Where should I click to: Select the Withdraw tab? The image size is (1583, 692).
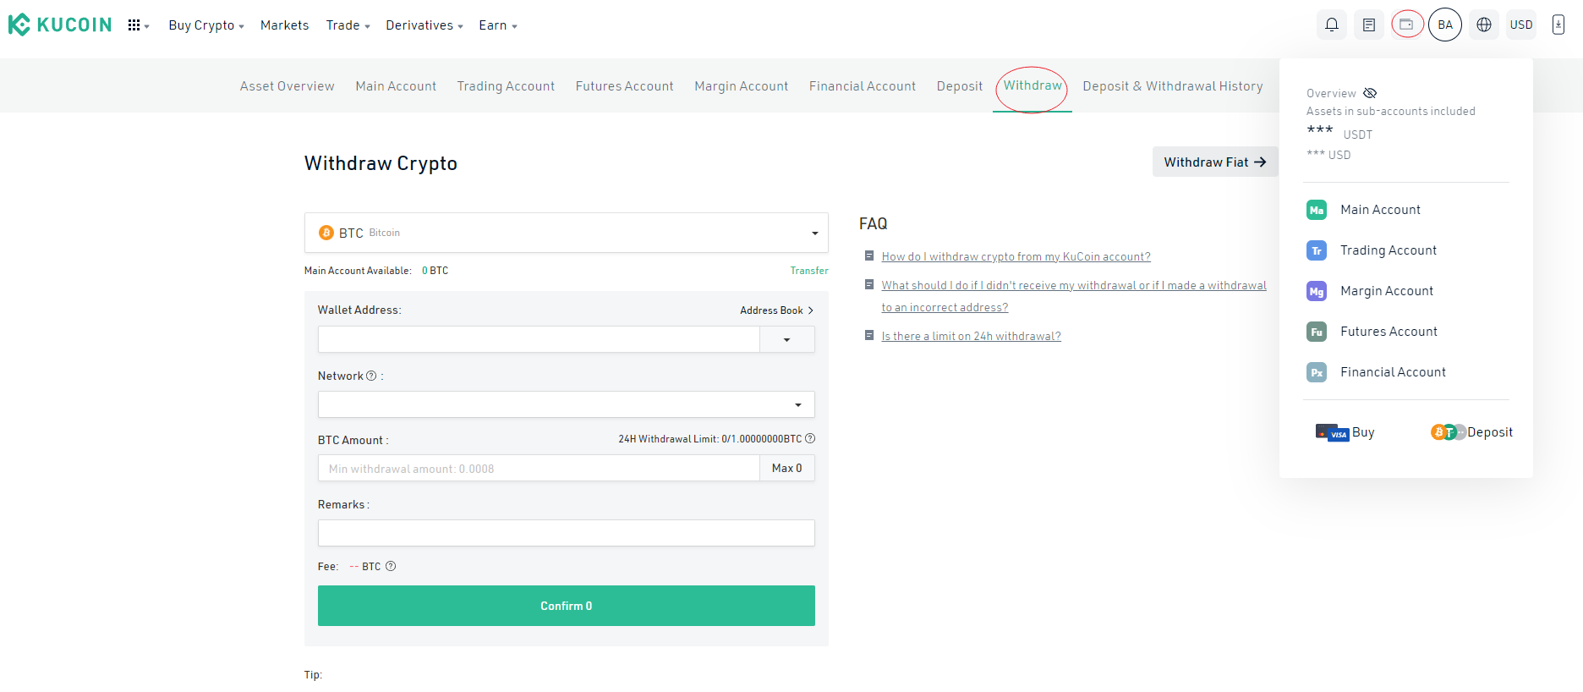coord(1033,85)
